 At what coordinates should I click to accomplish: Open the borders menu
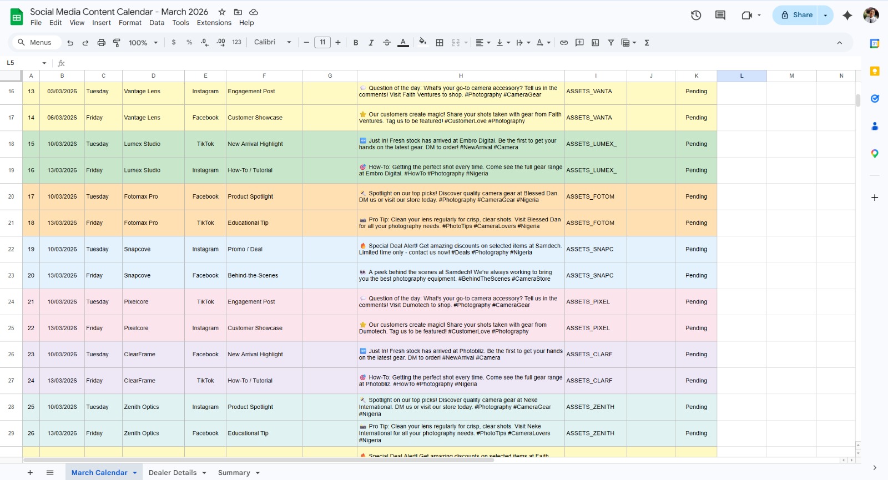[x=440, y=42]
